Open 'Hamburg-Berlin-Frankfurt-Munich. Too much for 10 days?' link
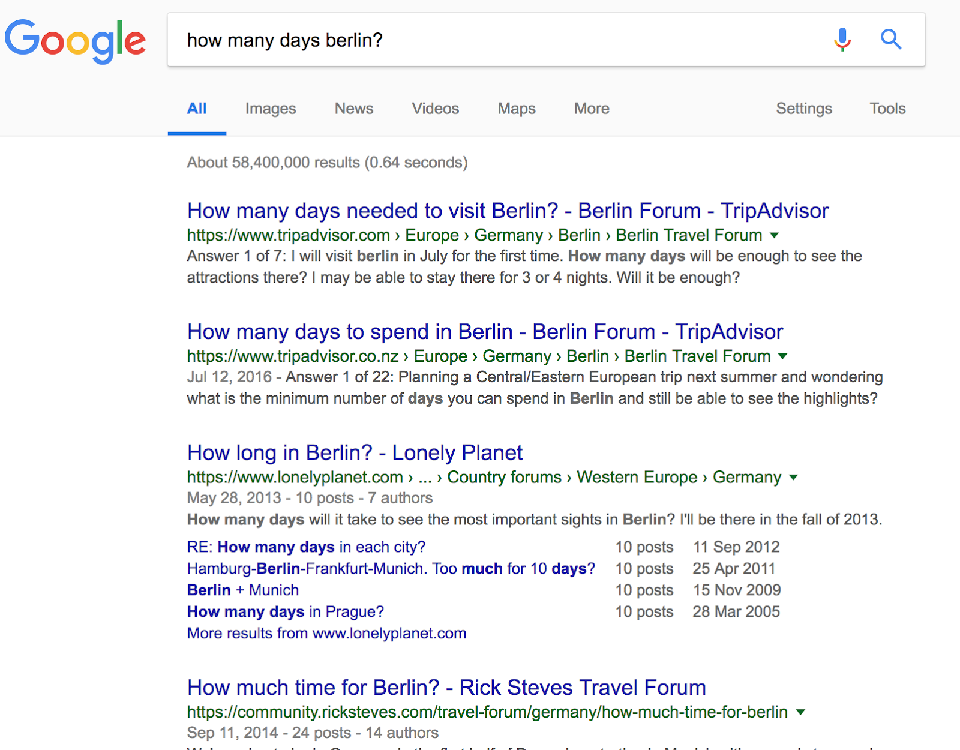 391,569
